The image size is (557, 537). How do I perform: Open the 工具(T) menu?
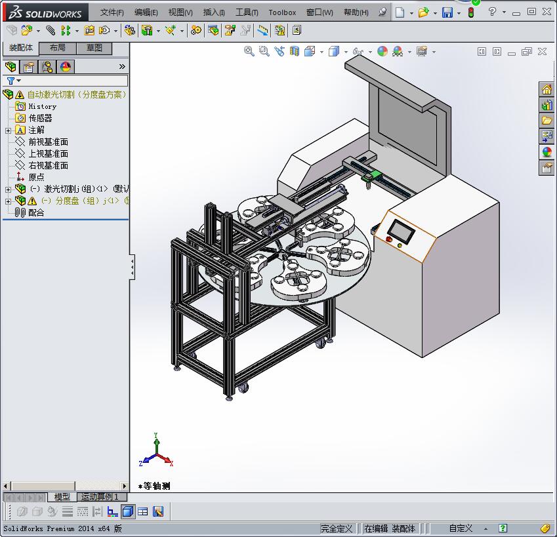click(247, 12)
